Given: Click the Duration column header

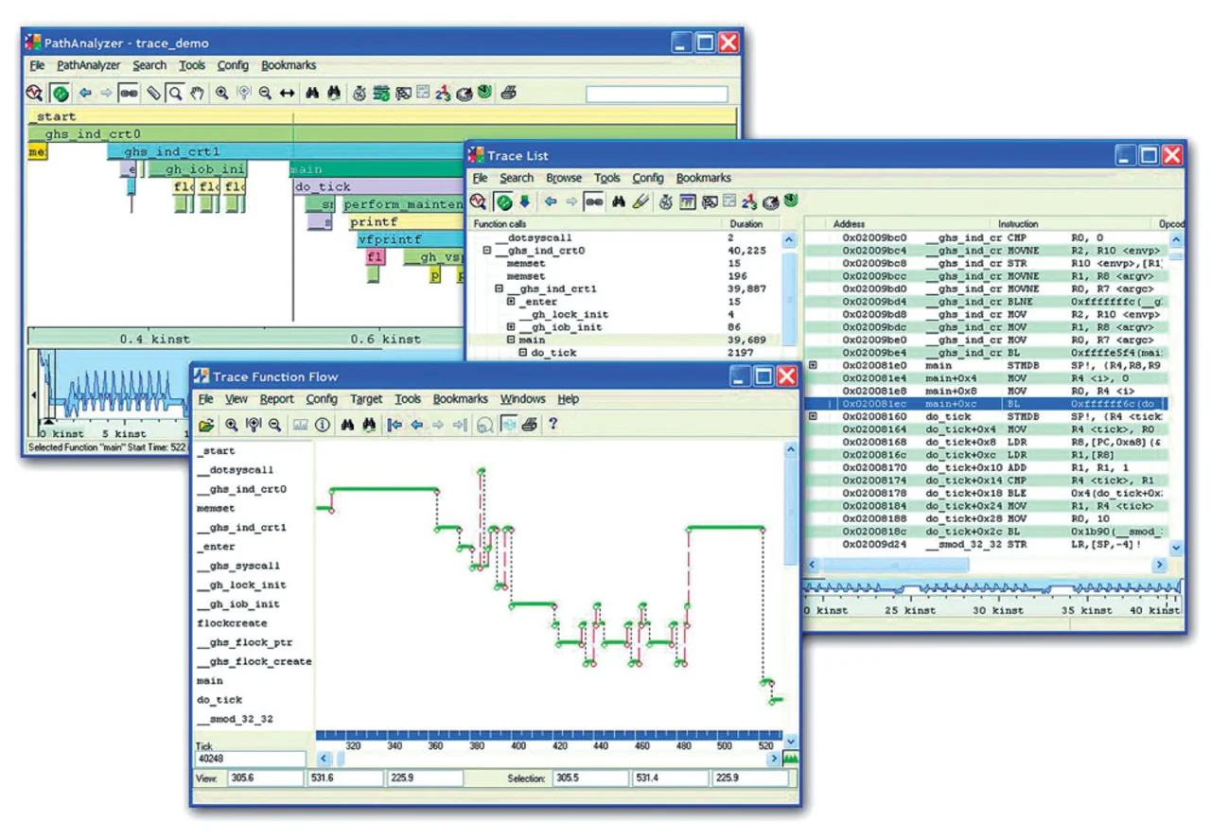Looking at the screenshot, I should click(746, 224).
